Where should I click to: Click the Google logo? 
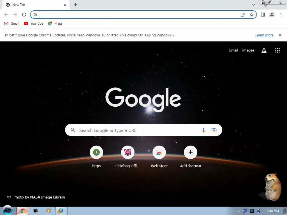tap(143, 100)
